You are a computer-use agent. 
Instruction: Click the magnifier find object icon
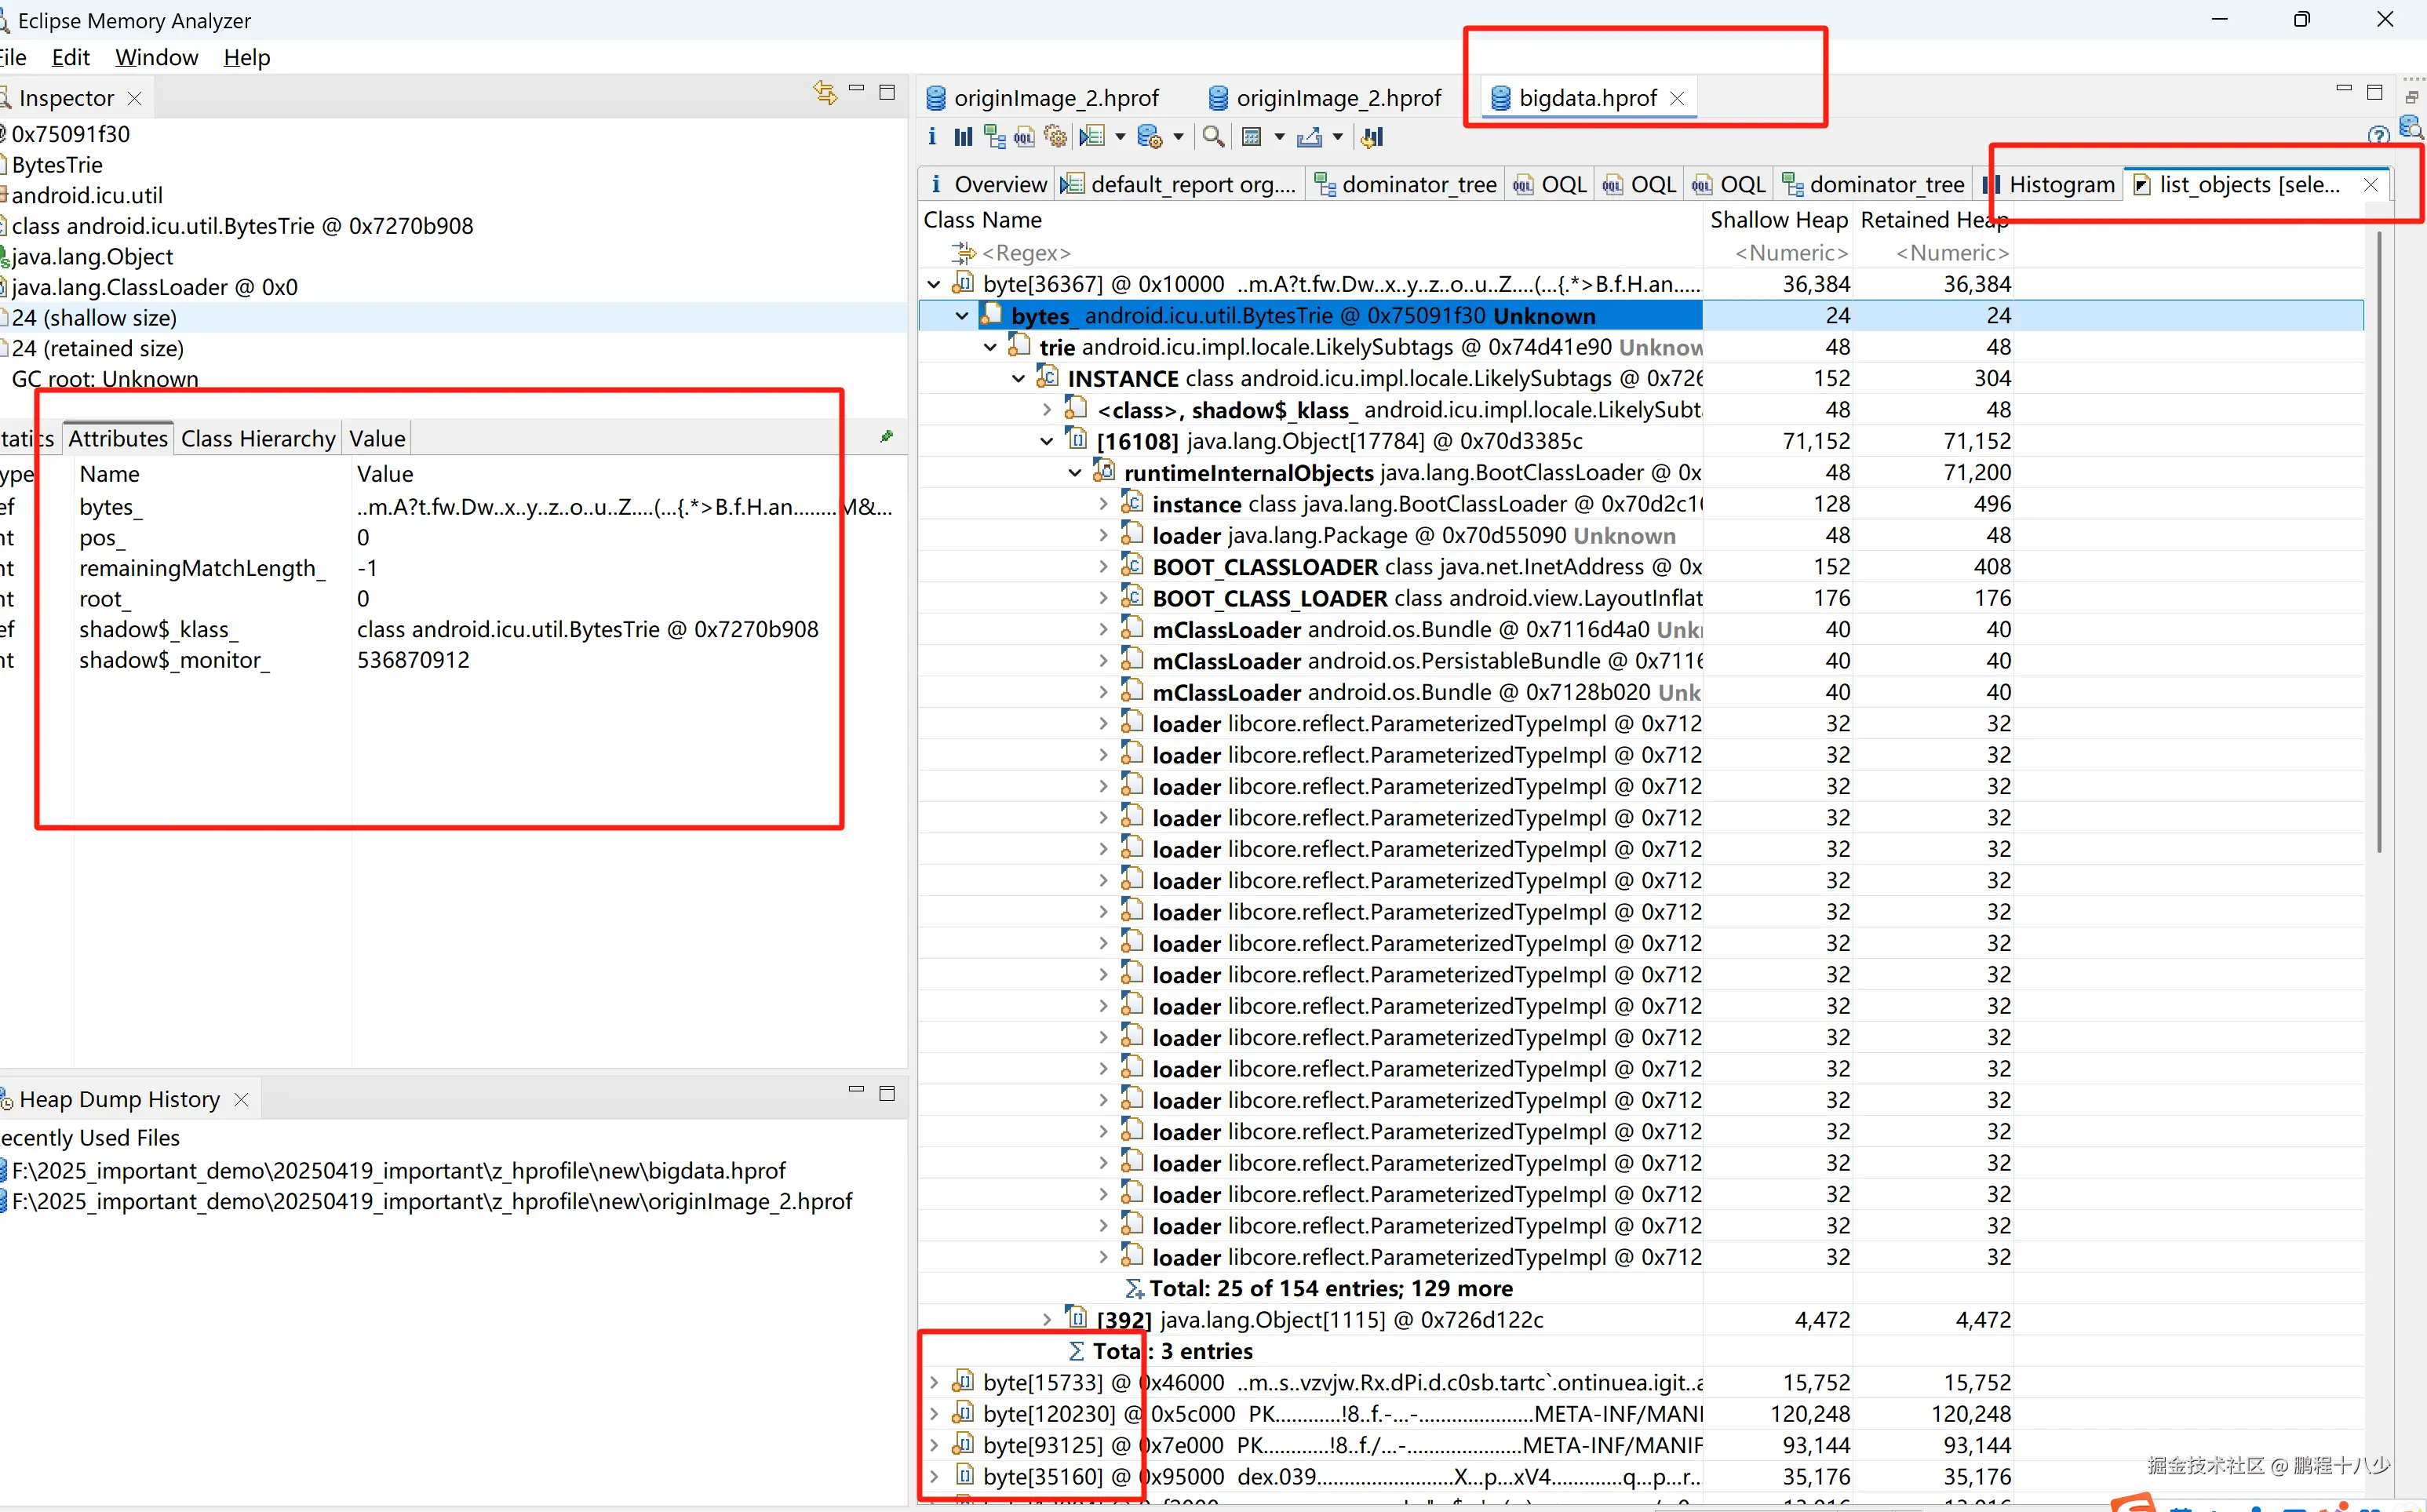[x=1213, y=137]
